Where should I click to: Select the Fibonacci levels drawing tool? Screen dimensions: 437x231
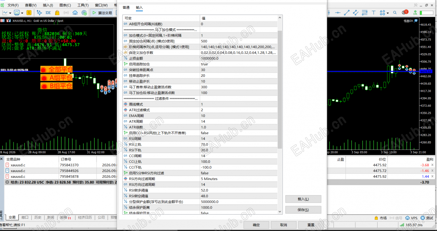point(364,12)
